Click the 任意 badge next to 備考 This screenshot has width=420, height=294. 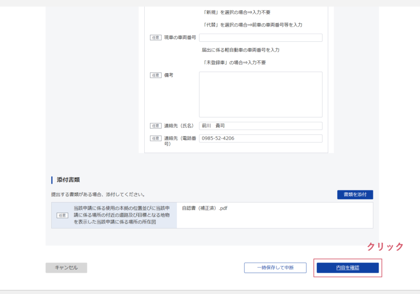[155, 75]
